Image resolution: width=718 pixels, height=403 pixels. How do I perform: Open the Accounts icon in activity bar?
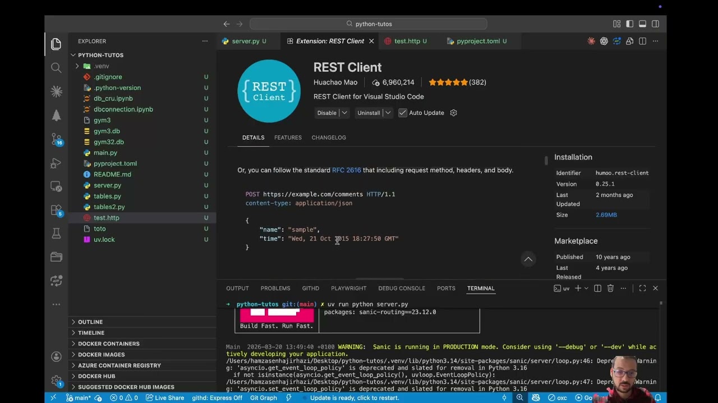pos(56,357)
